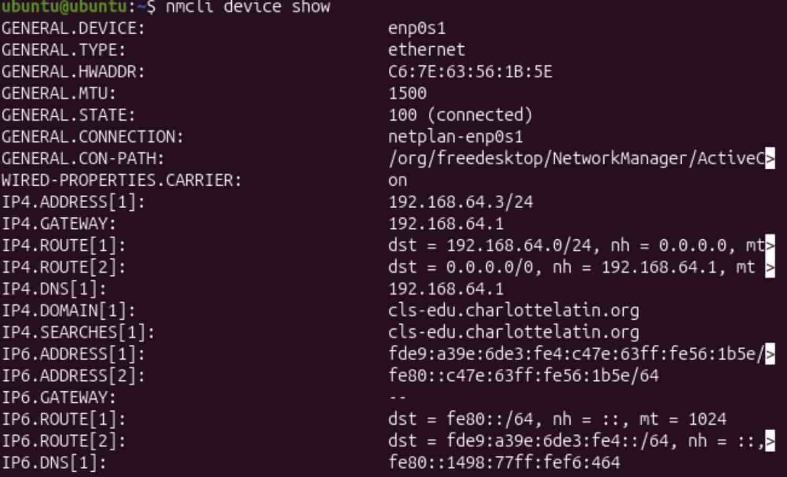Click the typed command nmcli device show
This screenshot has width=787, height=477.
[x=248, y=7]
